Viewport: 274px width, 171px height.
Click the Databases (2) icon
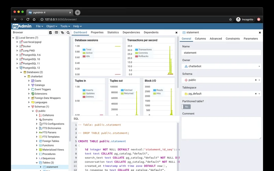click(25, 72)
